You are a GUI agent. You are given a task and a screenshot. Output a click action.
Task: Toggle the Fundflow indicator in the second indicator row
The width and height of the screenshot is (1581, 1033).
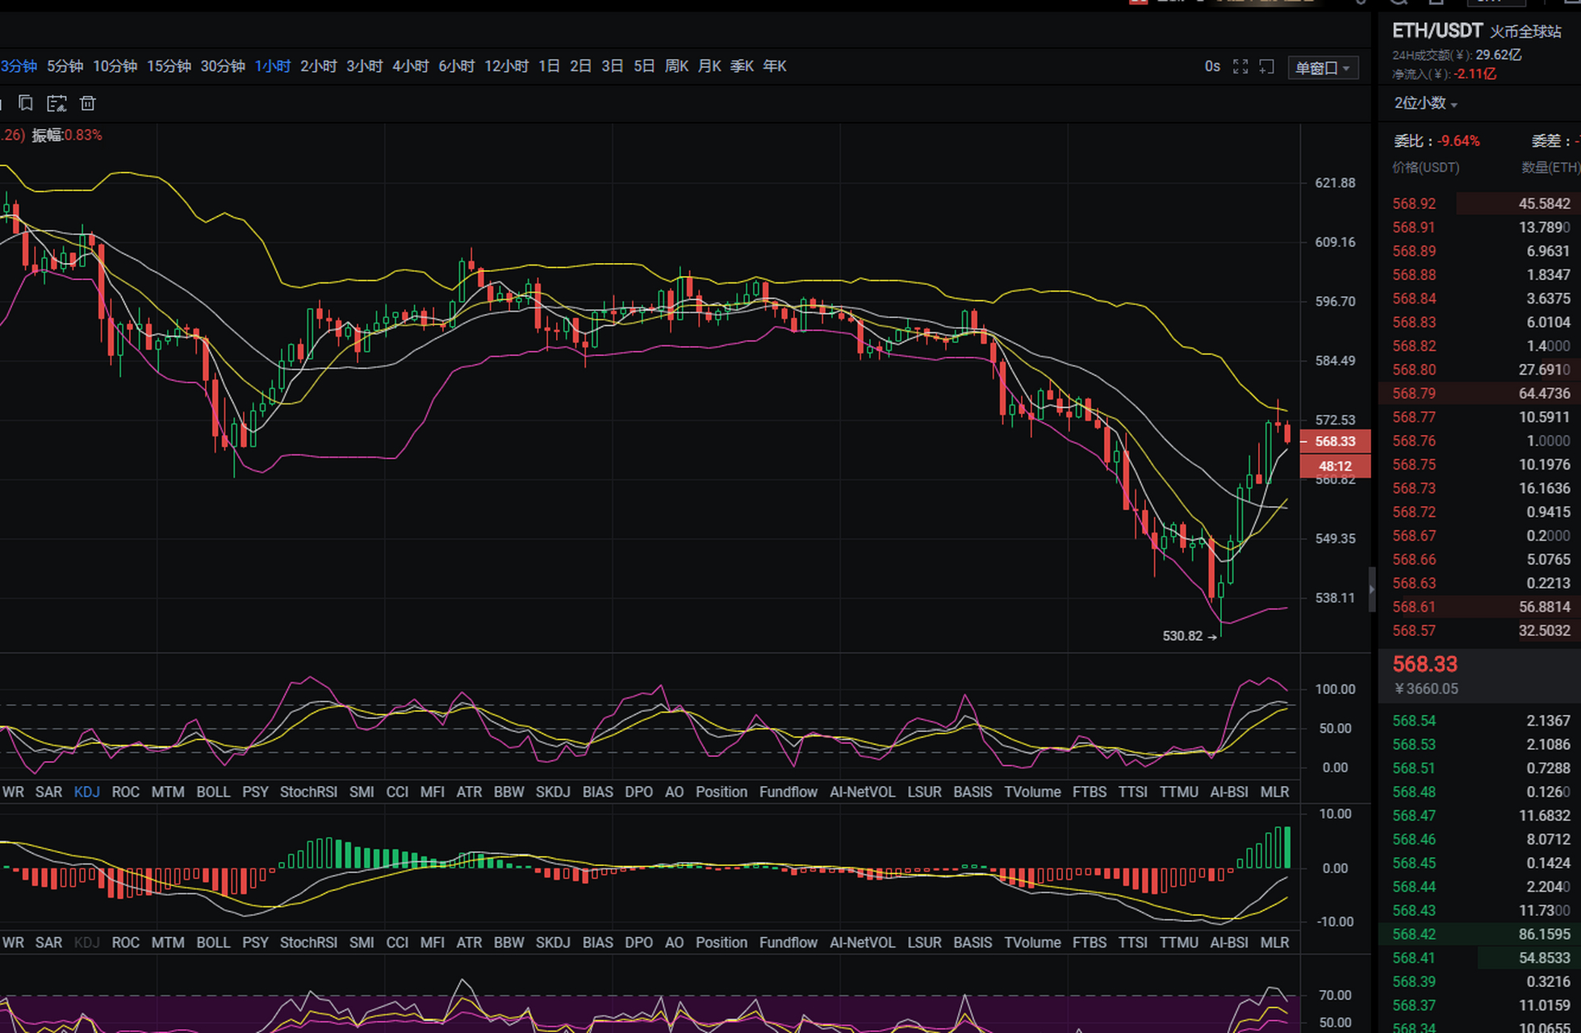point(788,943)
